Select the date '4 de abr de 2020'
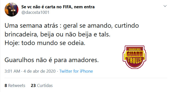171x92 pixels. pos(39,71)
